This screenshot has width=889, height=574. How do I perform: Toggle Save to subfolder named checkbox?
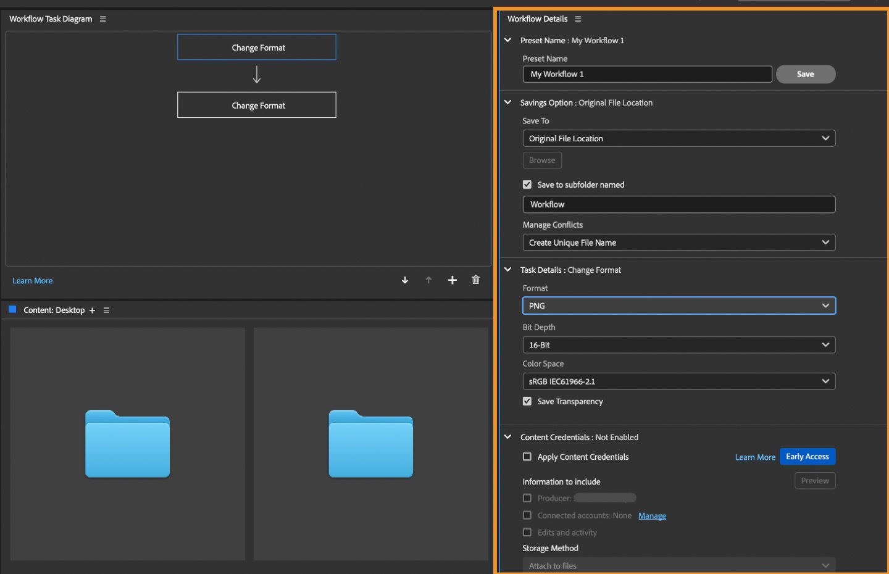click(527, 185)
